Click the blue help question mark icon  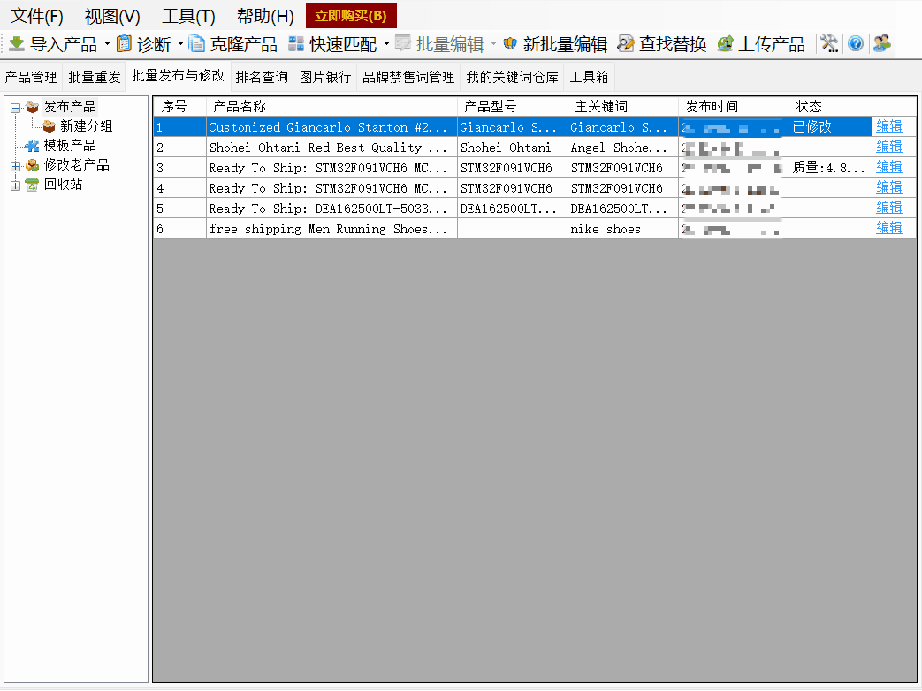click(x=855, y=43)
